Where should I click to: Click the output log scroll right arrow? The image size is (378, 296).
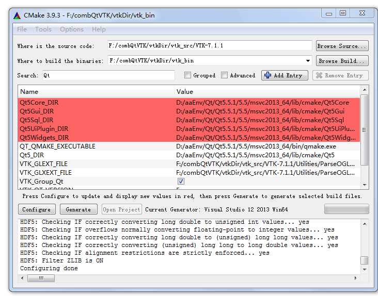(x=355, y=278)
